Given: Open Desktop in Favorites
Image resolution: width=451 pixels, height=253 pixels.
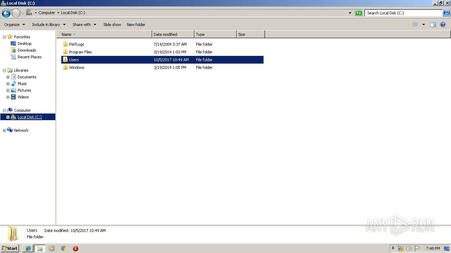Looking at the screenshot, I should 24,44.
